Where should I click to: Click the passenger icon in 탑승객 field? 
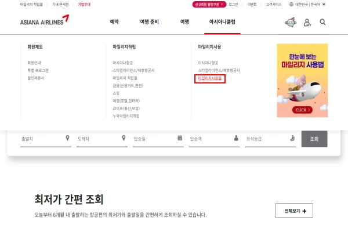236,138
